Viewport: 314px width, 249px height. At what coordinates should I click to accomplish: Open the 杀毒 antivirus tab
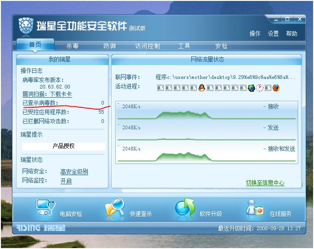click(x=72, y=46)
